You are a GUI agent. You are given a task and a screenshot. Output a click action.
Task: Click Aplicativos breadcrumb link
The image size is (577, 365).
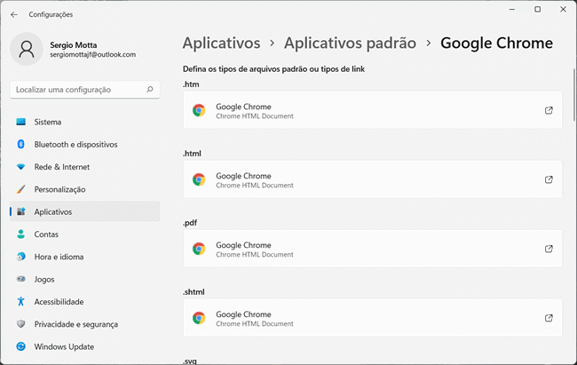point(221,43)
